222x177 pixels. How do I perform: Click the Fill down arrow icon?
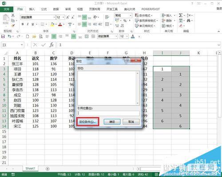click(x=181, y=20)
